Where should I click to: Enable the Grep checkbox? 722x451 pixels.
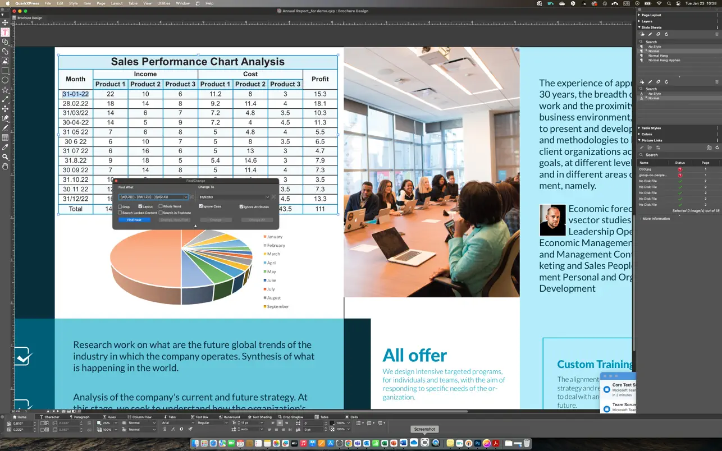click(120, 206)
